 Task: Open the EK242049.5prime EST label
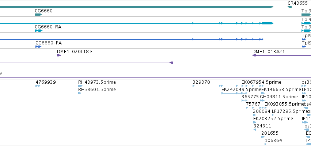point(241,90)
